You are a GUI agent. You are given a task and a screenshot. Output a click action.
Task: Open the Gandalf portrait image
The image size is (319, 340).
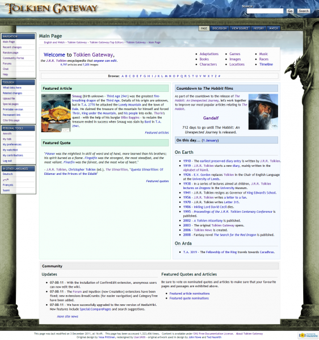pyautogui.click(x=263, y=112)
